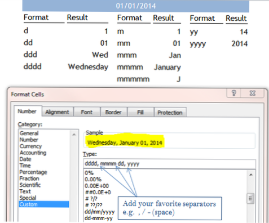Click the type list scrollbar thumb
Viewport: 269px width, 223px height.
(250, 198)
